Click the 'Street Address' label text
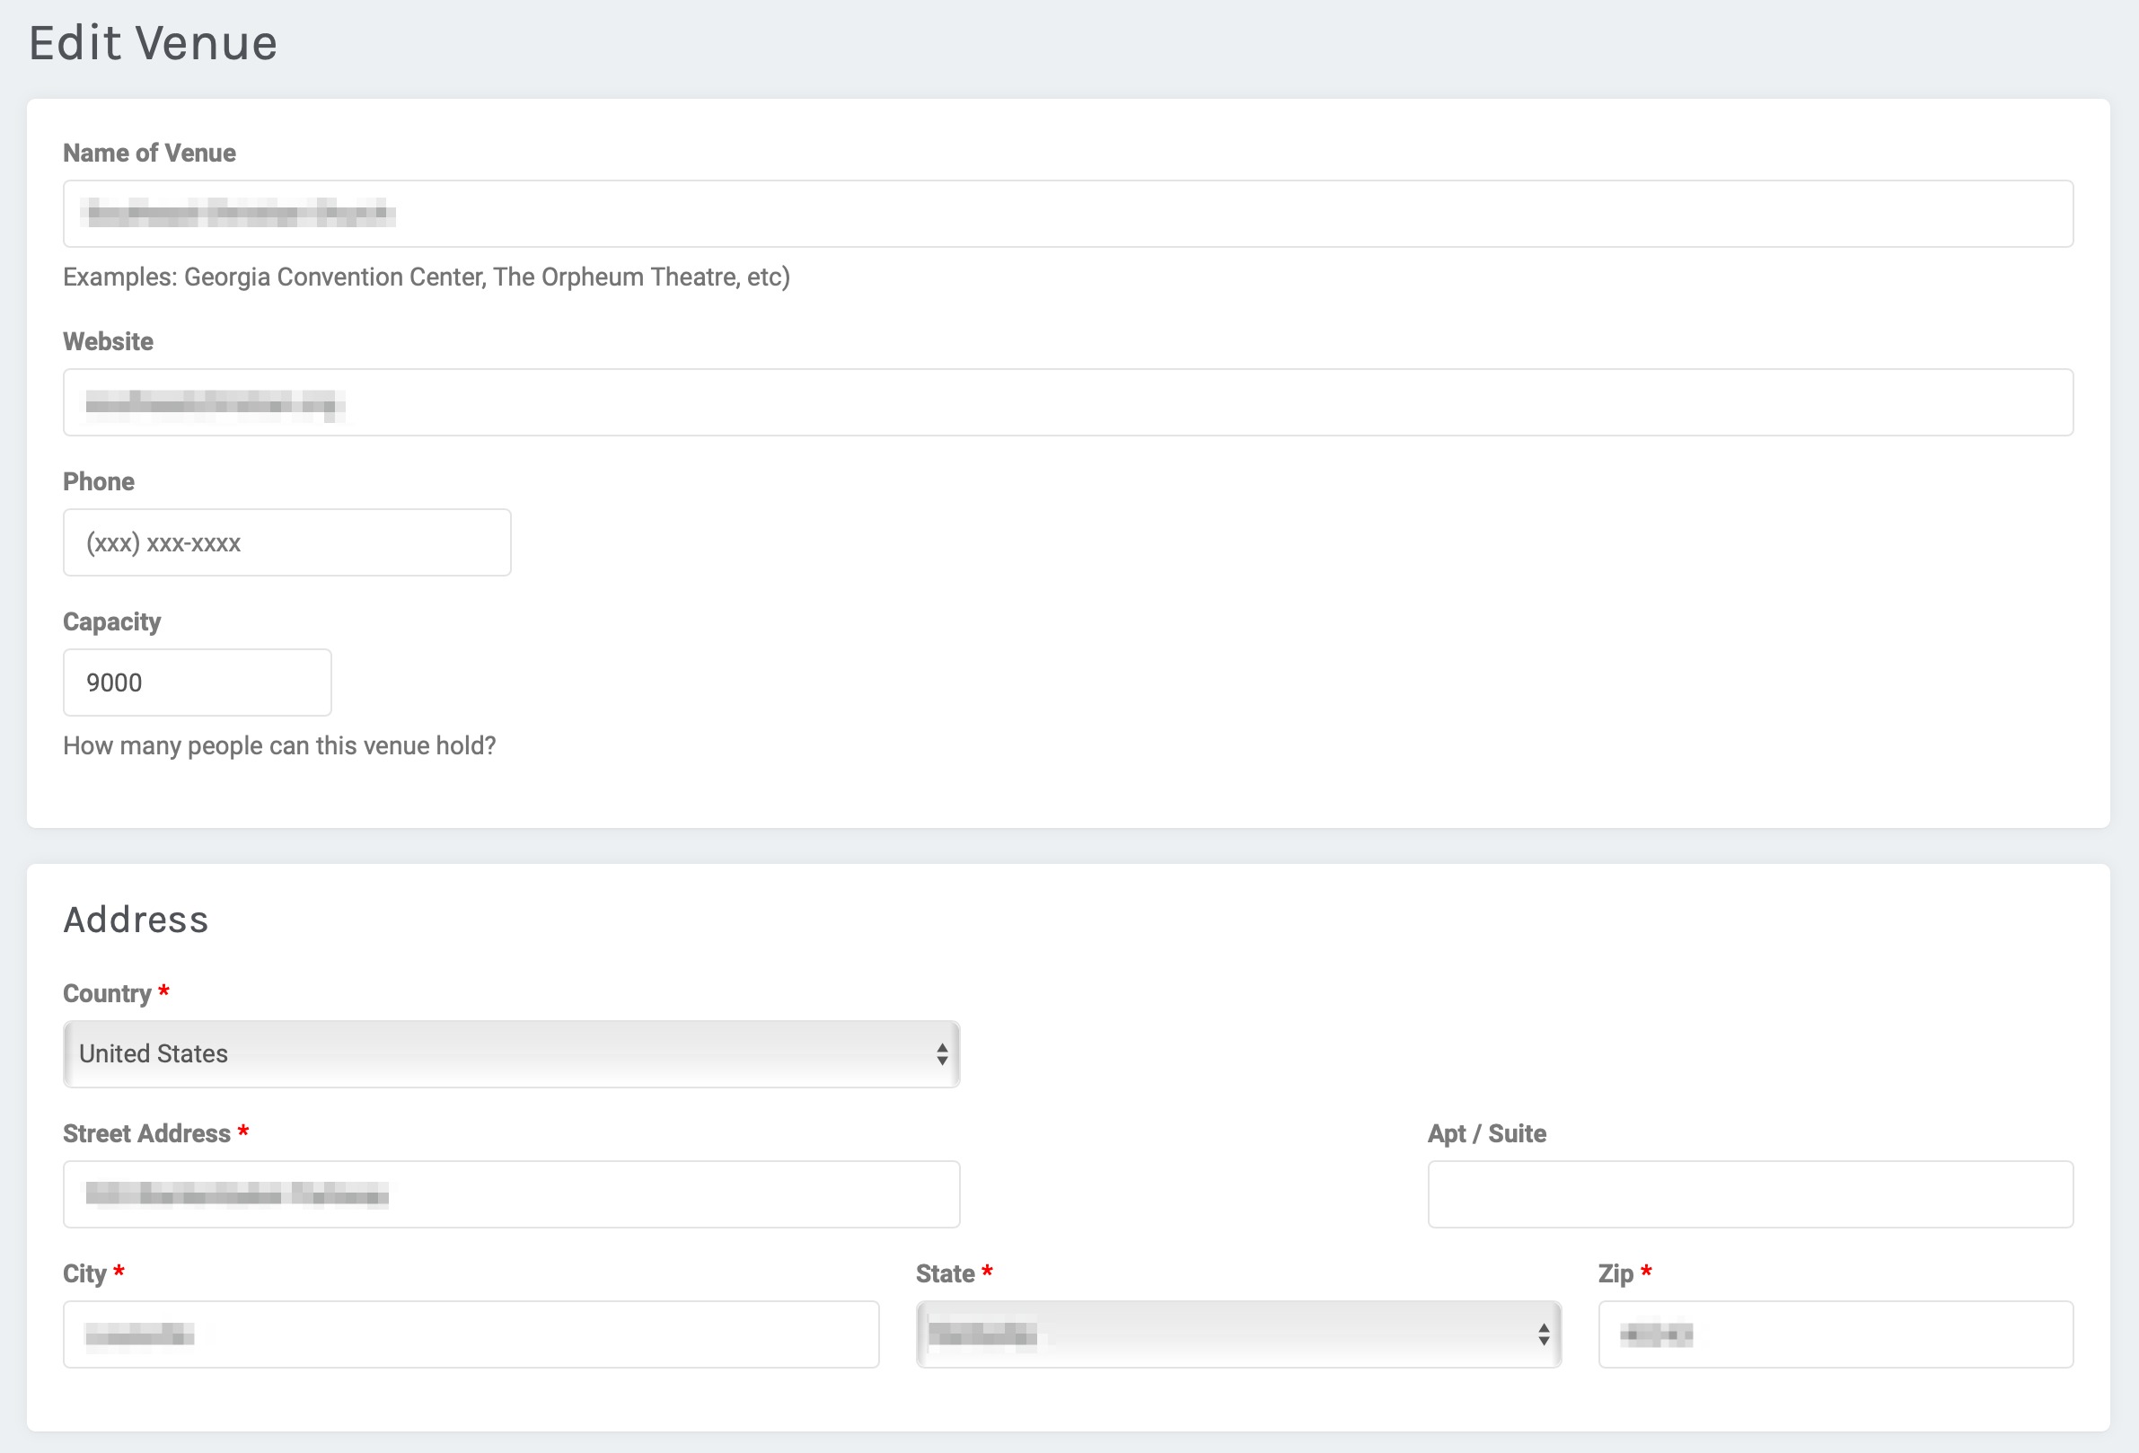Screen dimensions: 2139x1453 tap(146, 1132)
